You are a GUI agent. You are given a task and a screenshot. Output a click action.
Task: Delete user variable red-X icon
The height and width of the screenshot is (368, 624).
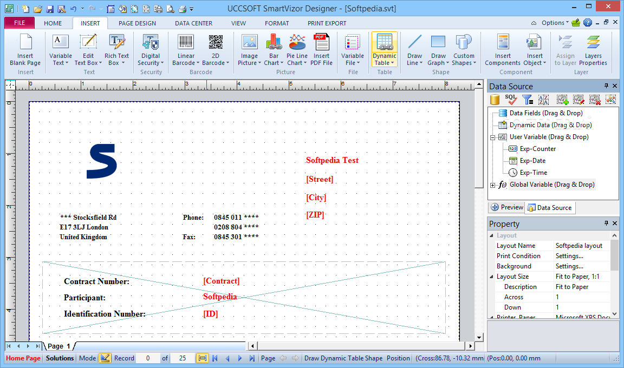click(595, 100)
